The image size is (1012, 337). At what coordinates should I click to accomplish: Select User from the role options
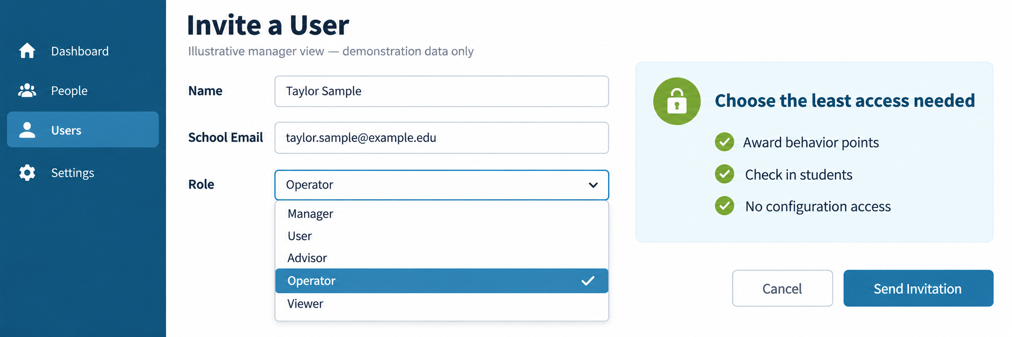pyautogui.click(x=441, y=236)
